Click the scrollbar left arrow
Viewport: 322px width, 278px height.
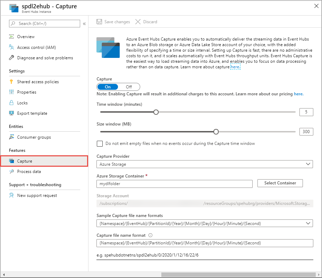point(4,275)
